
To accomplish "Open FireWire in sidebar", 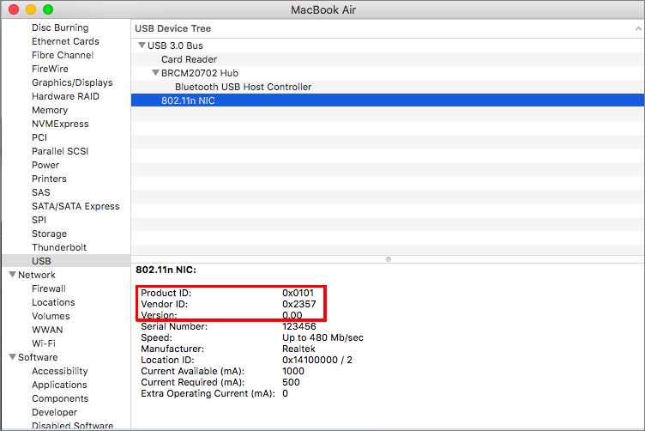I will pos(50,69).
